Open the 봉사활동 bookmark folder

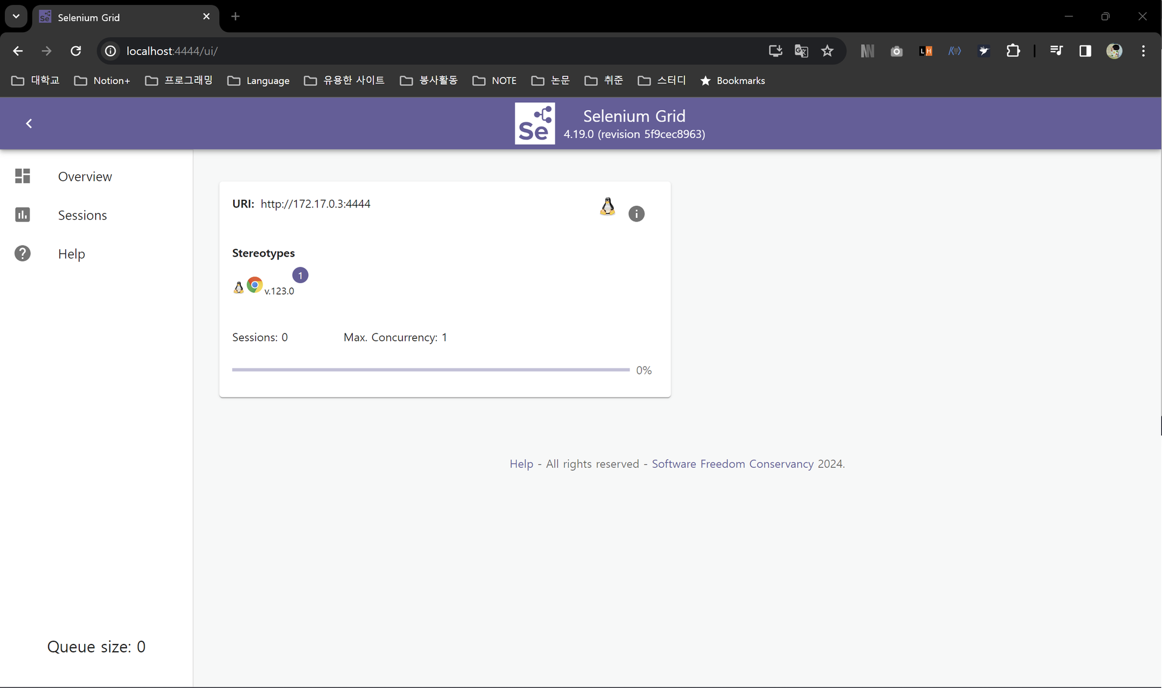point(429,80)
